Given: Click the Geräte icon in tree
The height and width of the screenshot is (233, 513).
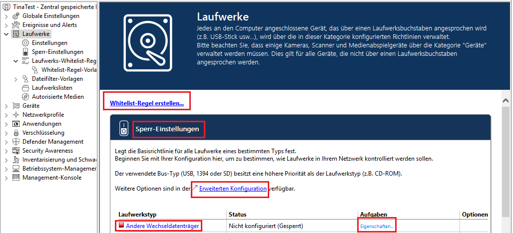Looking at the screenshot, I should (16, 106).
